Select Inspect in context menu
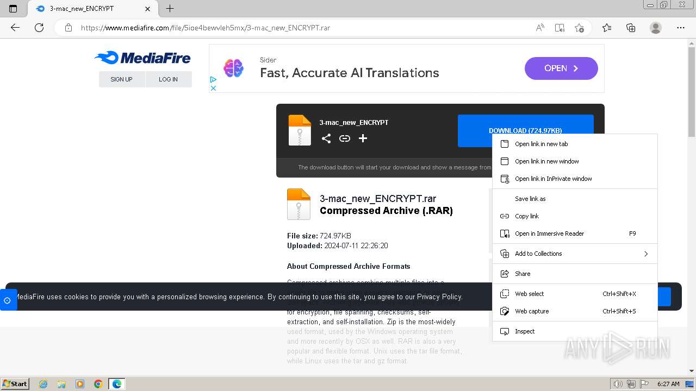 [575, 331]
